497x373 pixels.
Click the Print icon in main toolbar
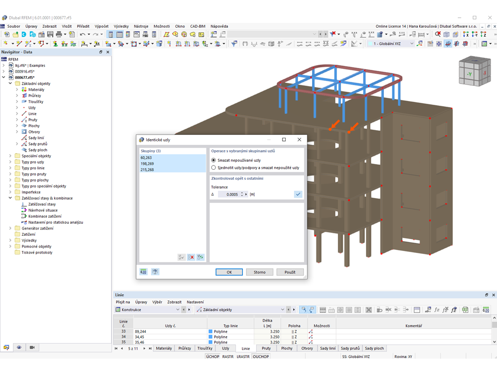(x=59, y=34)
